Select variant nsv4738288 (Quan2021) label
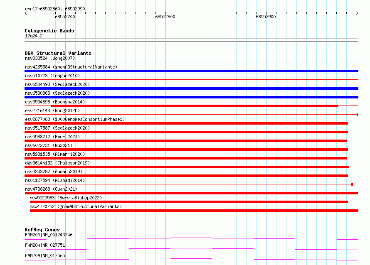The height and width of the screenshot is (265, 370). point(51,189)
